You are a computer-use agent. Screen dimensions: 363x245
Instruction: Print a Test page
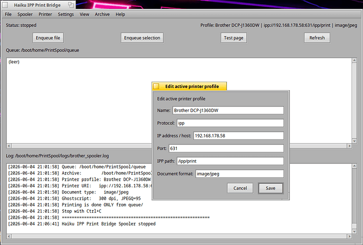pos(234,38)
